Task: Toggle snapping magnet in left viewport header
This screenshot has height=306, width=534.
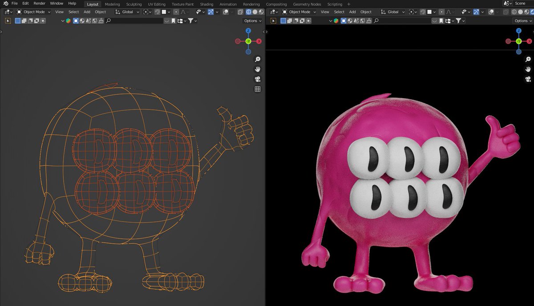Action: (157, 12)
